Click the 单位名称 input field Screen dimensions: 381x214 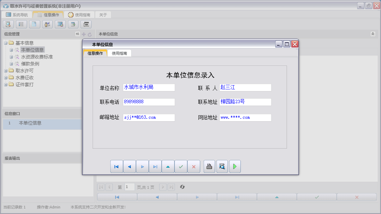coord(149,87)
